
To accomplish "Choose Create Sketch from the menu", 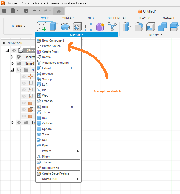I will (58, 46).
